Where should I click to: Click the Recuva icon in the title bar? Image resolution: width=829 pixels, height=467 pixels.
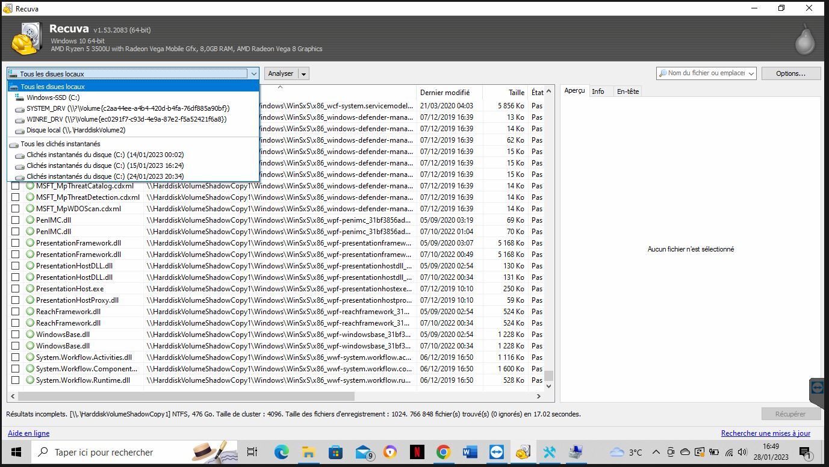tap(8, 8)
